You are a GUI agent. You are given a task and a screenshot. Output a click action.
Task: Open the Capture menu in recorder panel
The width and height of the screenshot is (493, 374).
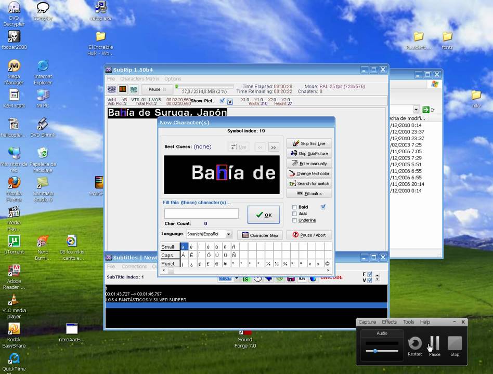point(367,322)
